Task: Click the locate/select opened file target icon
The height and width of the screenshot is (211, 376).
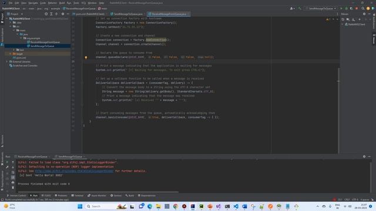Action: [46, 14]
